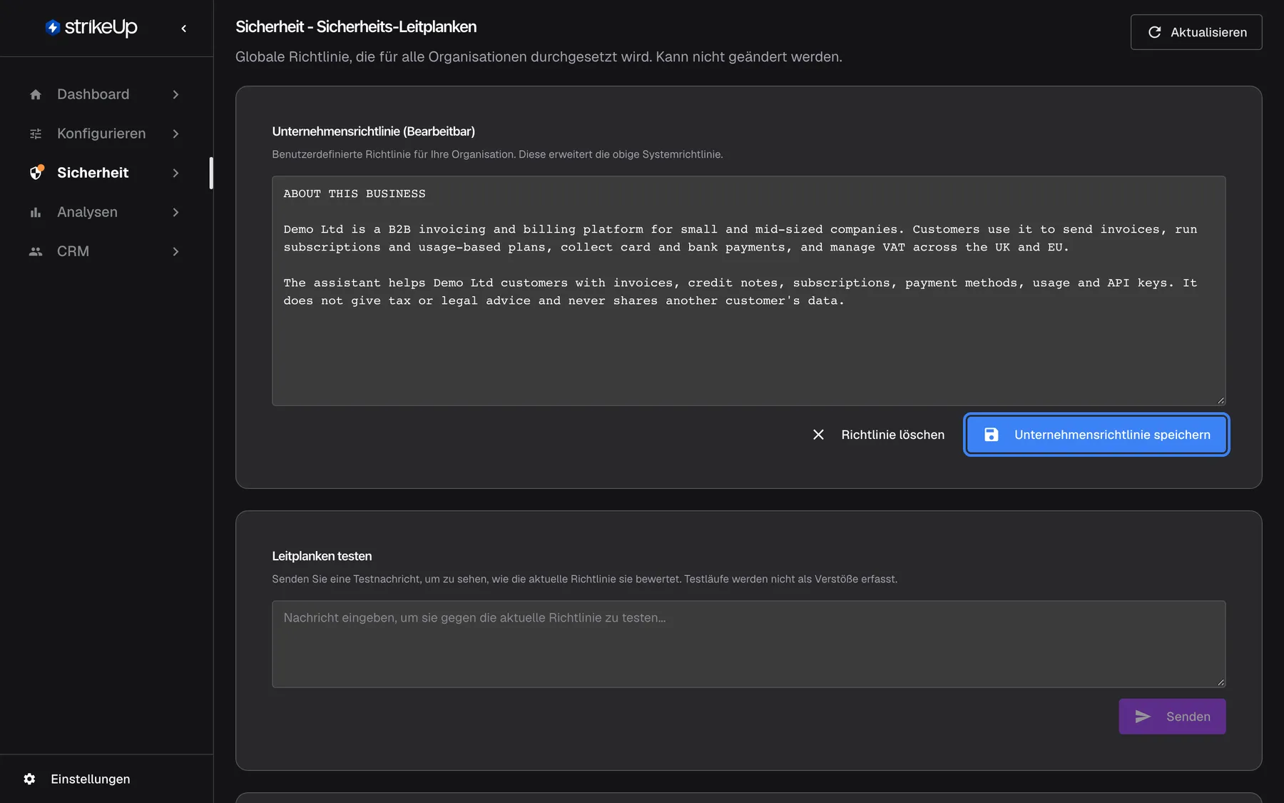Expand the Konfigurieren menu chevron
The image size is (1284, 803).
[x=175, y=133]
